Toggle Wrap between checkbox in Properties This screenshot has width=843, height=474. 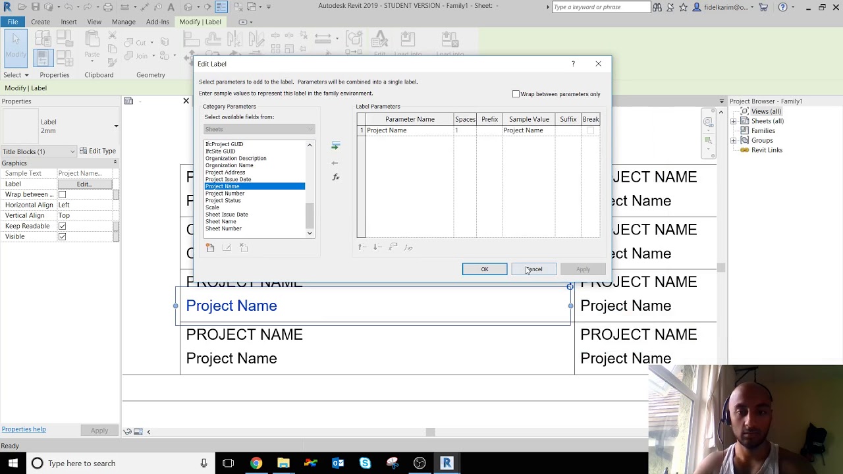[62, 195]
